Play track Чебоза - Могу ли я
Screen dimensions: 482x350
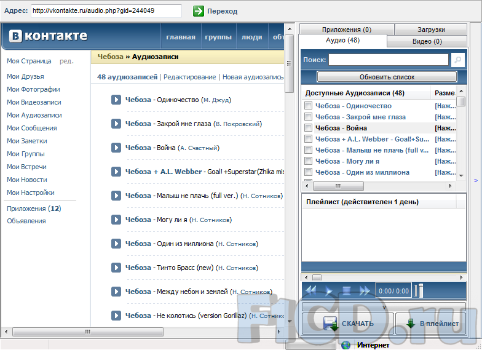pos(116,220)
